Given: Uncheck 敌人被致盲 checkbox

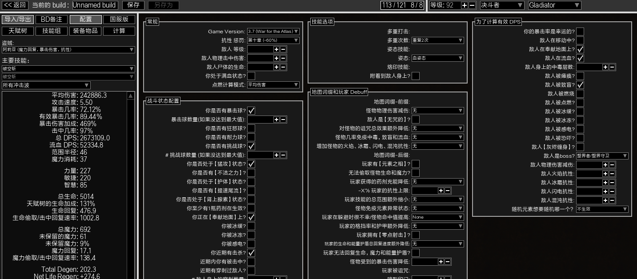Looking at the screenshot, I should pos(580,85).
